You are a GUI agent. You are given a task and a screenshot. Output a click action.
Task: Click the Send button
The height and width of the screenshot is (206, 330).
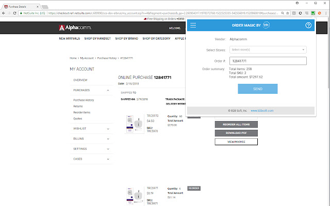coord(258,89)
